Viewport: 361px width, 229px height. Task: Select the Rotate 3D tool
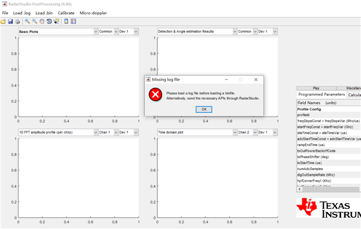[x=49, y=21]
